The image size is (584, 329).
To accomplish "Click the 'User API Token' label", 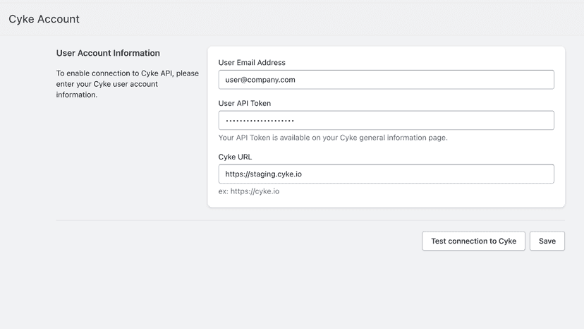I will pos(244,103).
